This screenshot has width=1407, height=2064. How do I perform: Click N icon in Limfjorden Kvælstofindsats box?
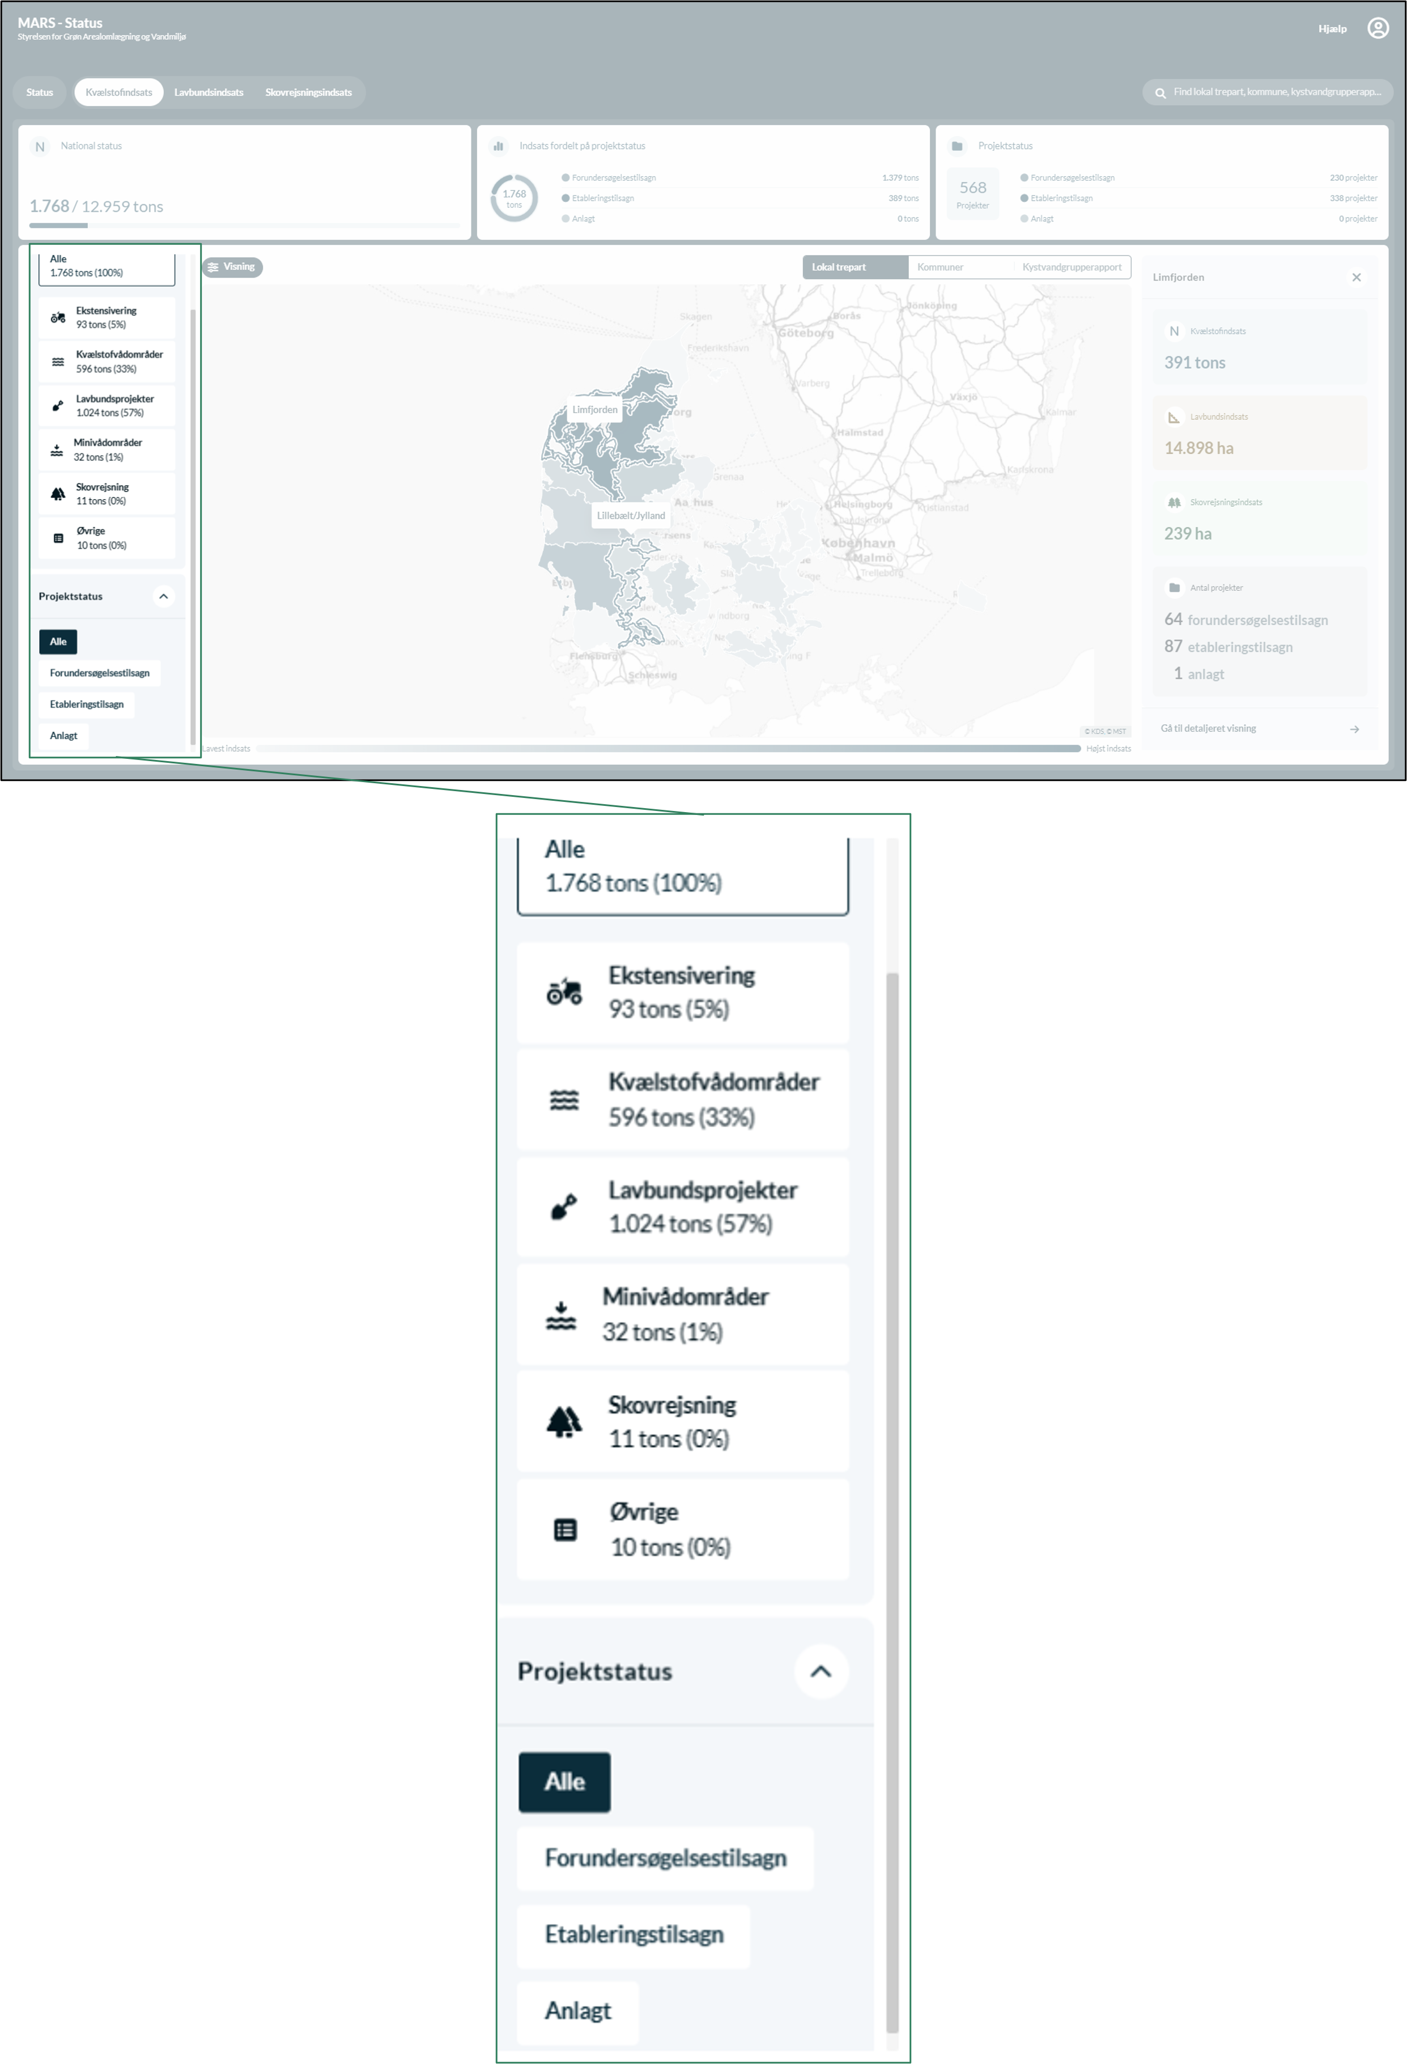[x=1174, y=332]
